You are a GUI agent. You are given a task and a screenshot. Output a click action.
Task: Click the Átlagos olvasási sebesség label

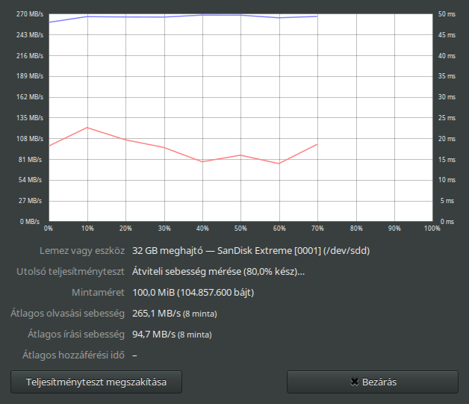pyautogui.click(x=68, y=314)
